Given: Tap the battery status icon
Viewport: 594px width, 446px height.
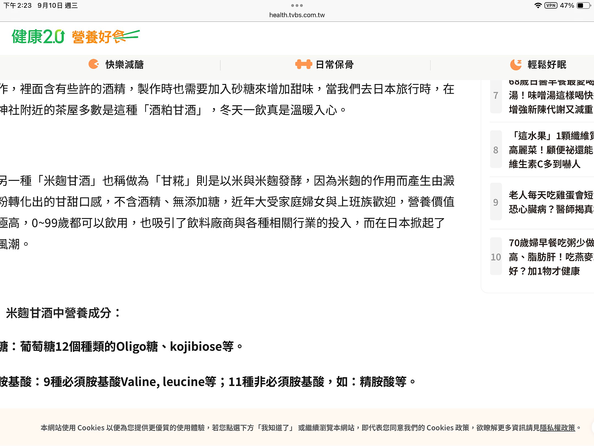Looking at the screenshot, I should [584, 6].
